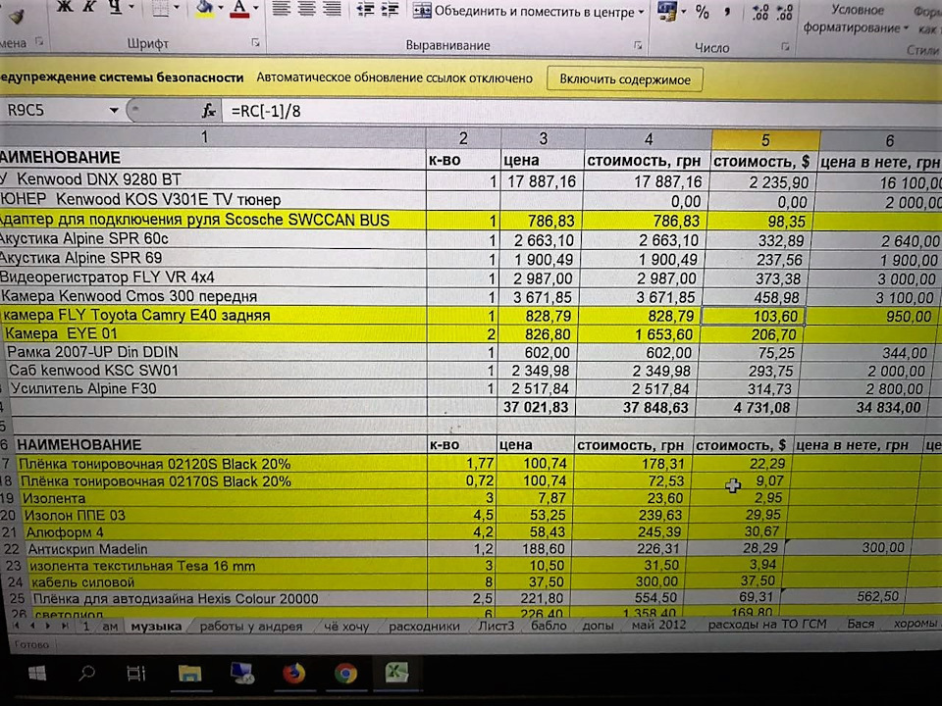Open the underline style dropdown arrow
Image resolution: width=942 pixels, height=706 pixels.
click(131, 7)
